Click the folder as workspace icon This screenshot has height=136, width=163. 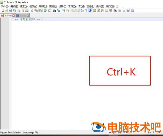[x=107, y=10]
